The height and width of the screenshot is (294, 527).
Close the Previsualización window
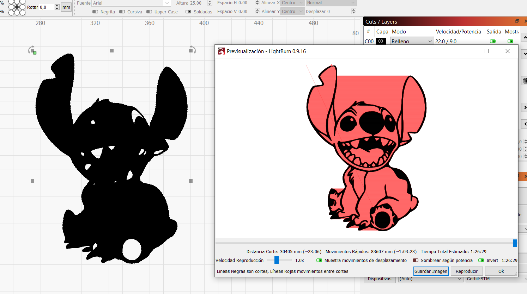coord(508,51)
